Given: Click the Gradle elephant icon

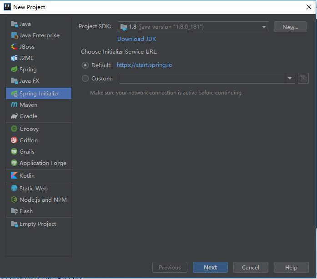Looking at the screenshot, I should click(x=14, y=116).
